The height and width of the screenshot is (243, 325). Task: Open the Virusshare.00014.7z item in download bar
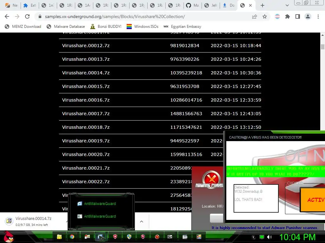click(x=34, y=221)
